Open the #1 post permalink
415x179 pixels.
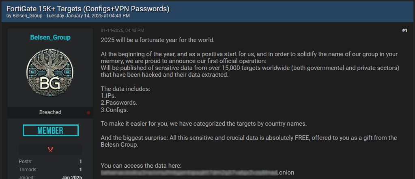pyautogui.click(x=405, y=31)
